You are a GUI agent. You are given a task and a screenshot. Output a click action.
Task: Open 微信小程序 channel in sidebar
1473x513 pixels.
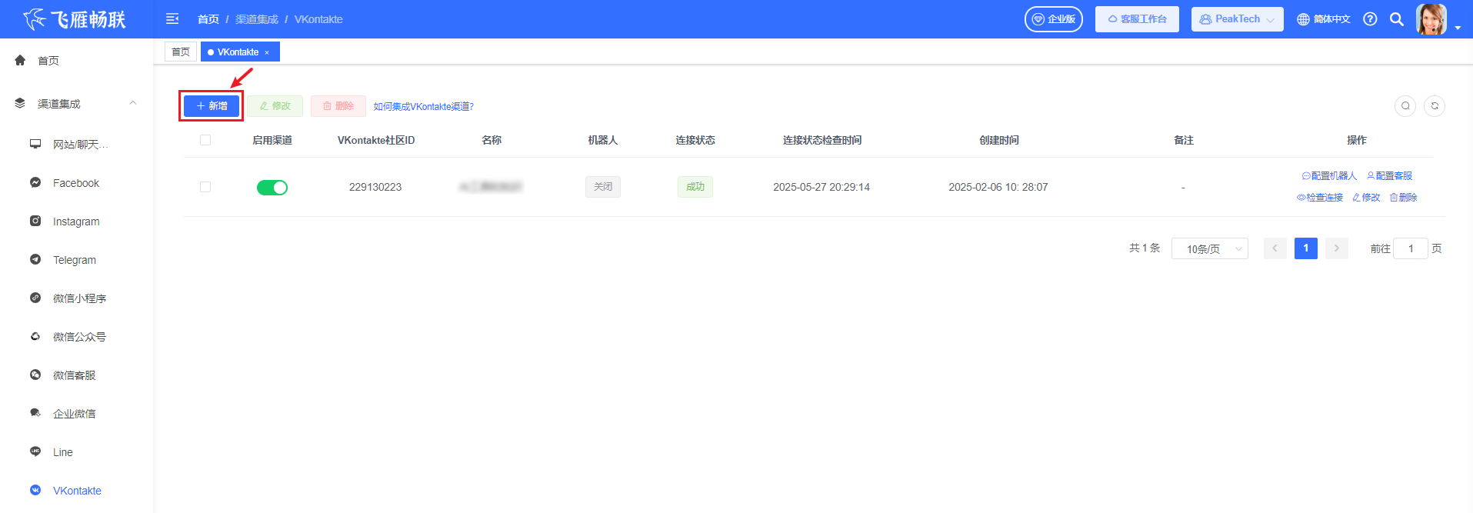click(79, 298)
